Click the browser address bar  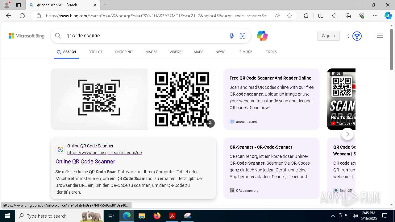point(157,16)
